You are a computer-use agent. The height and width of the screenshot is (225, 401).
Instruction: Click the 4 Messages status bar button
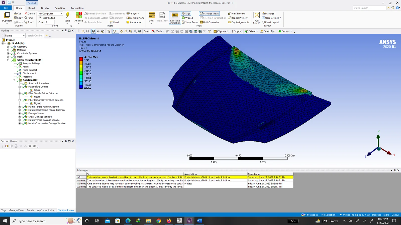[x=310, y=215]
